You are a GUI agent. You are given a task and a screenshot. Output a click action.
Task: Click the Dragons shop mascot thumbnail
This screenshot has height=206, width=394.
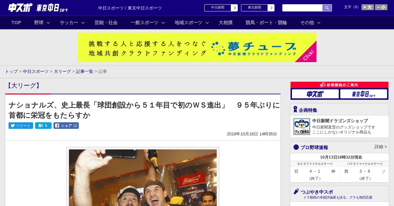coord(302,127)
